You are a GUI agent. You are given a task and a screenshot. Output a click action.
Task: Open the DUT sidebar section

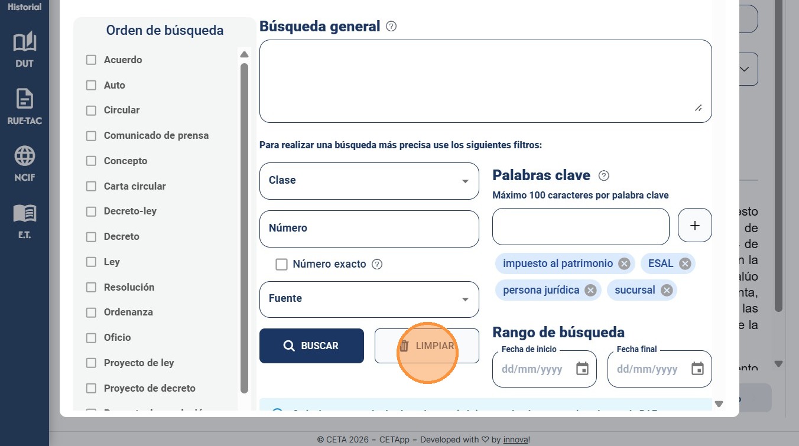(x=24, y=50)
